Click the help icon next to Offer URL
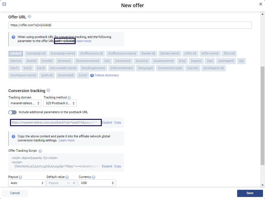This screenshot has height=199, width=265. point(29,17)
